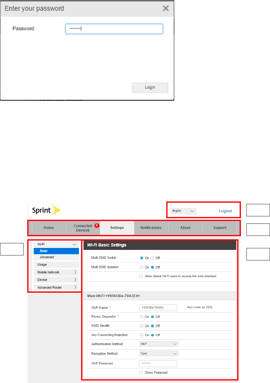The width and height of the screenshot is (270, 383).
Task: Open the Settings tab
Action: pyautogui.click(x=117, y=228)
